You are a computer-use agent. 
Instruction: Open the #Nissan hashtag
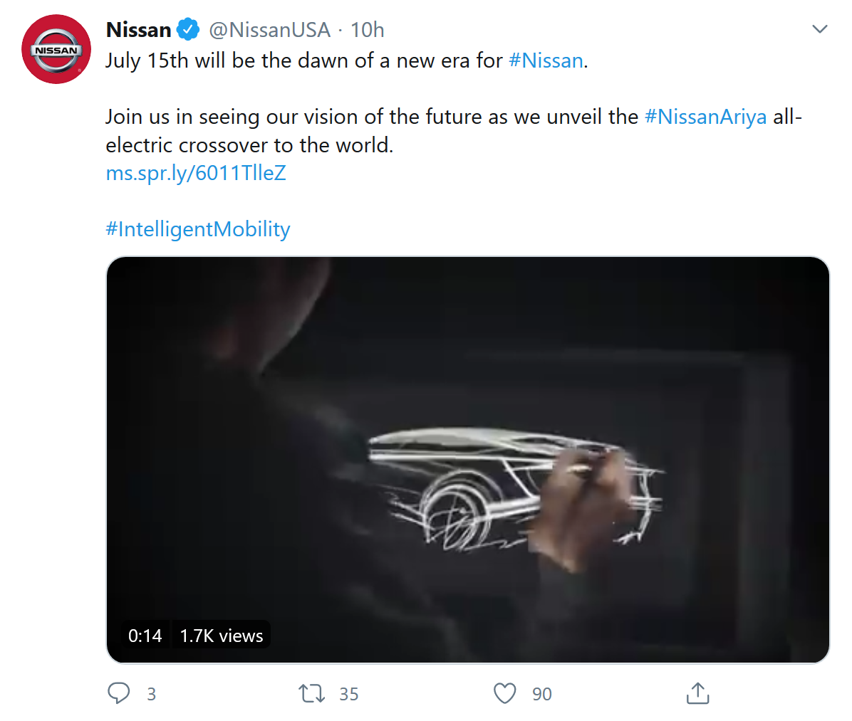[546, 60]
